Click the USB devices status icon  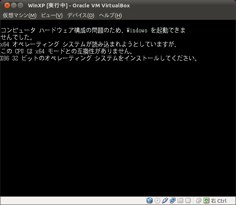[165, 201]
